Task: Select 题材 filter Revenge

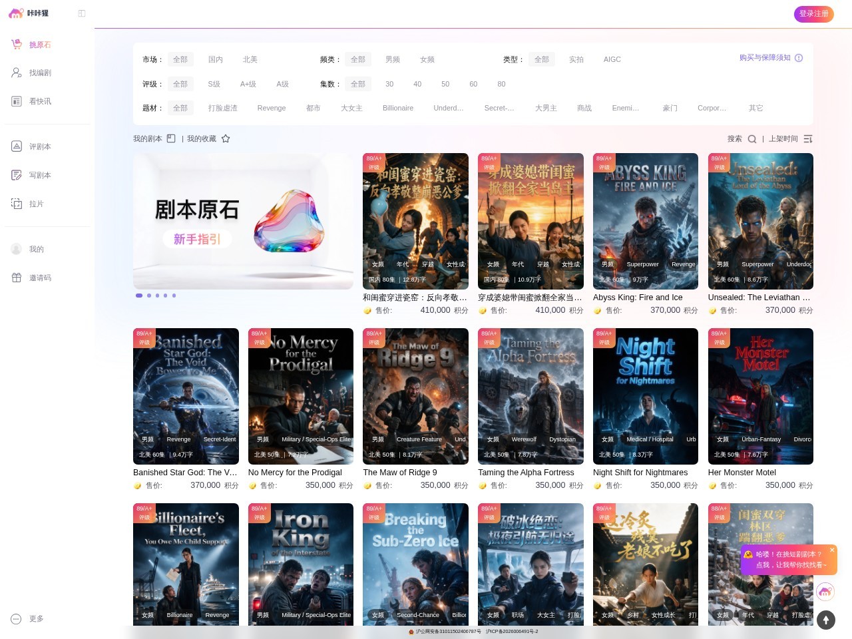Action: point(272,108)
